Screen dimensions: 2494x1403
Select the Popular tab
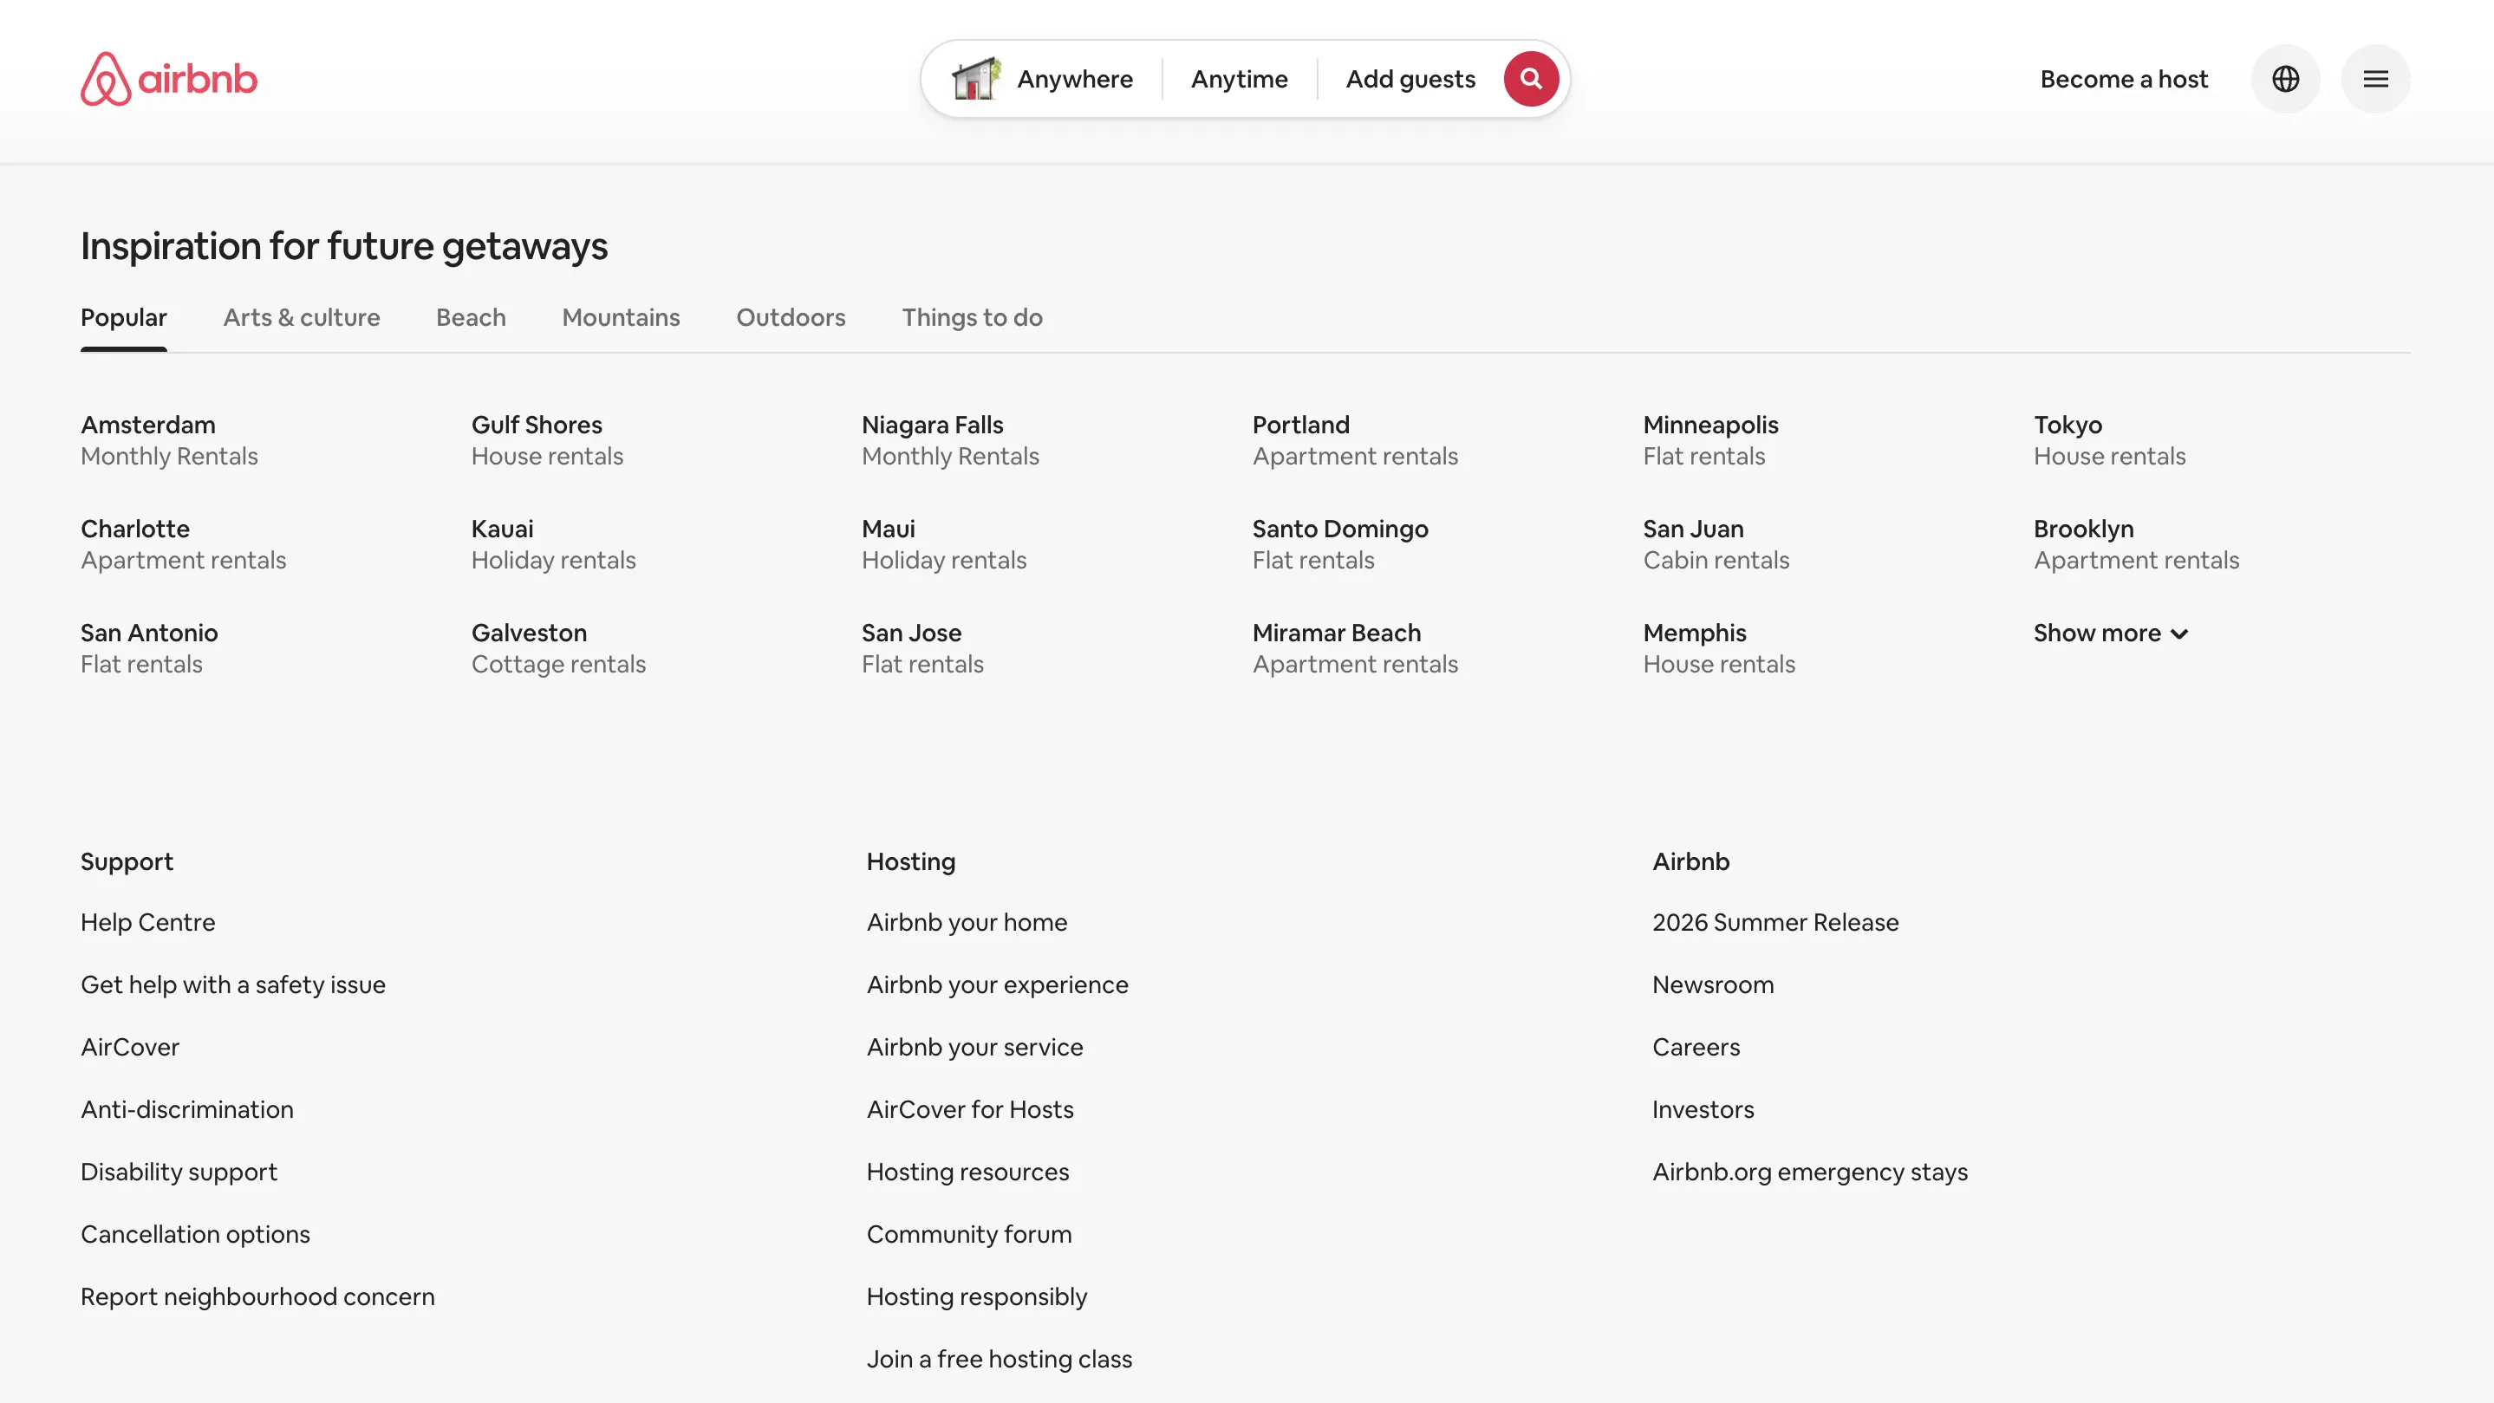[124, 317]
